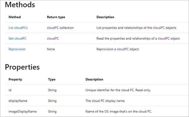Open the Reprovision method link
Screen dimensions: 189x117
(x=17, y=49)
